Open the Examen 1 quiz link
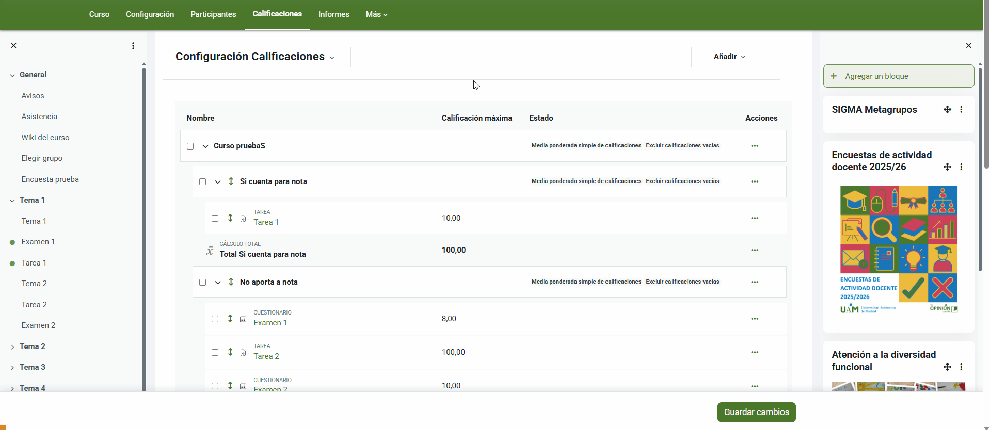990x430 pixels. pos(270,323)
